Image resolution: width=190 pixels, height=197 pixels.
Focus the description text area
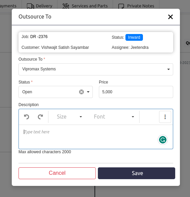pos(96,137)
